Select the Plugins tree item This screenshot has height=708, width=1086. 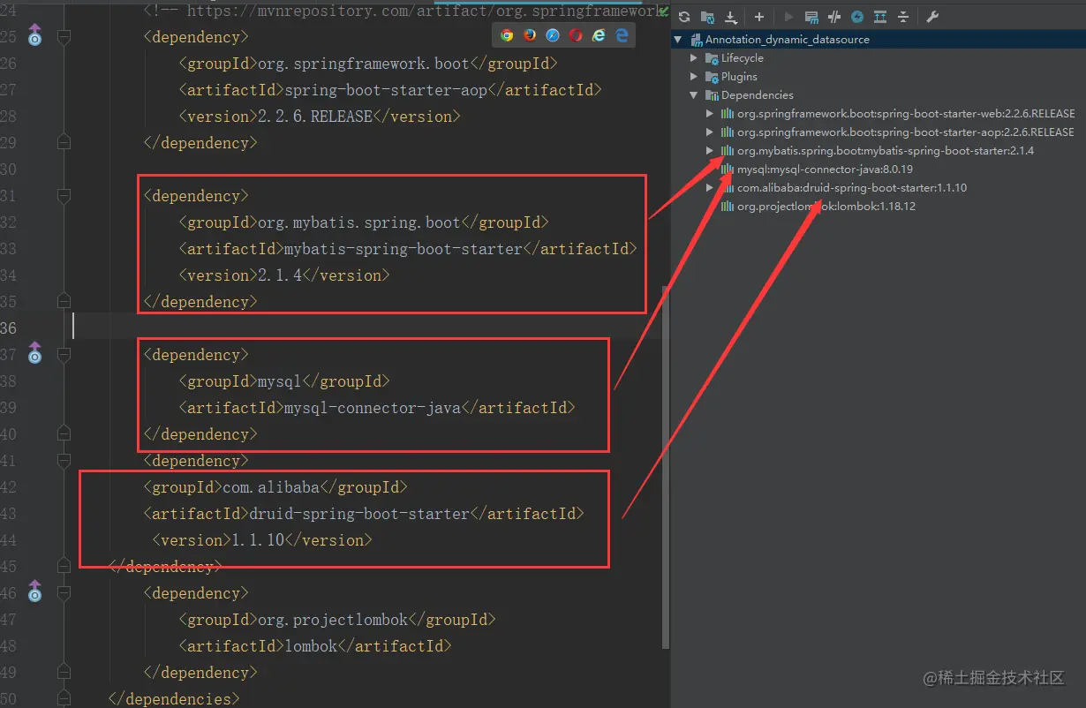coord(739,77)
